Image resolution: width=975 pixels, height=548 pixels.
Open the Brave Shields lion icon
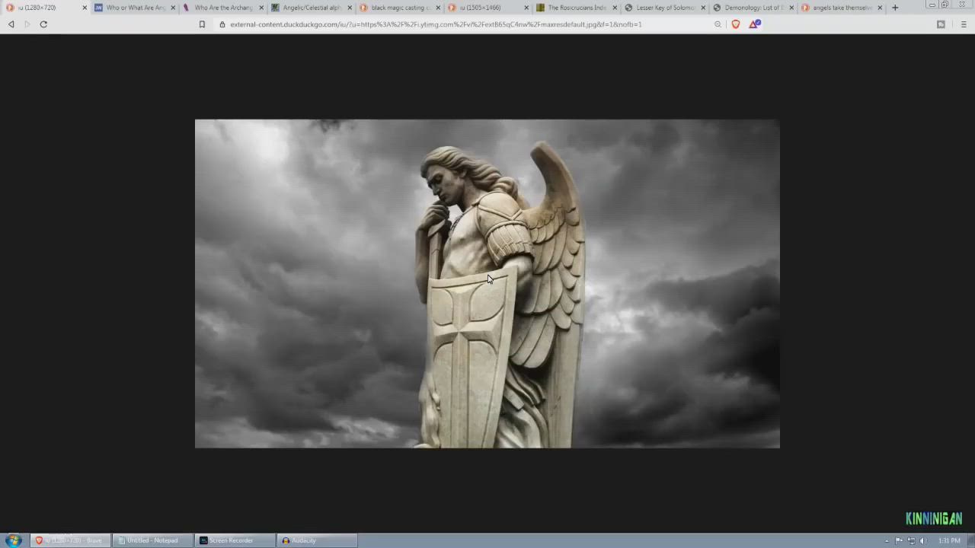736,24
